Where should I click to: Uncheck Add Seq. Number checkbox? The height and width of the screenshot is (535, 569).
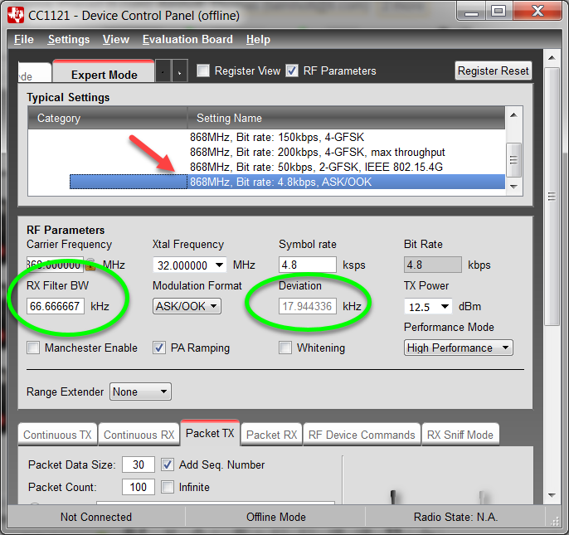168,464
